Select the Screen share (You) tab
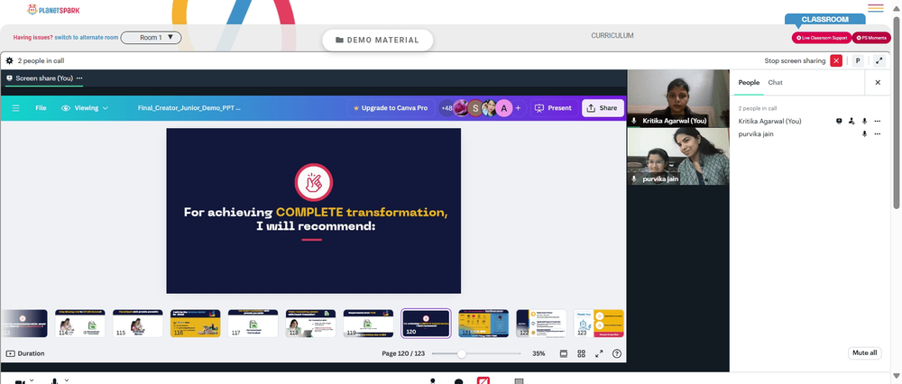 click(43, 78)
